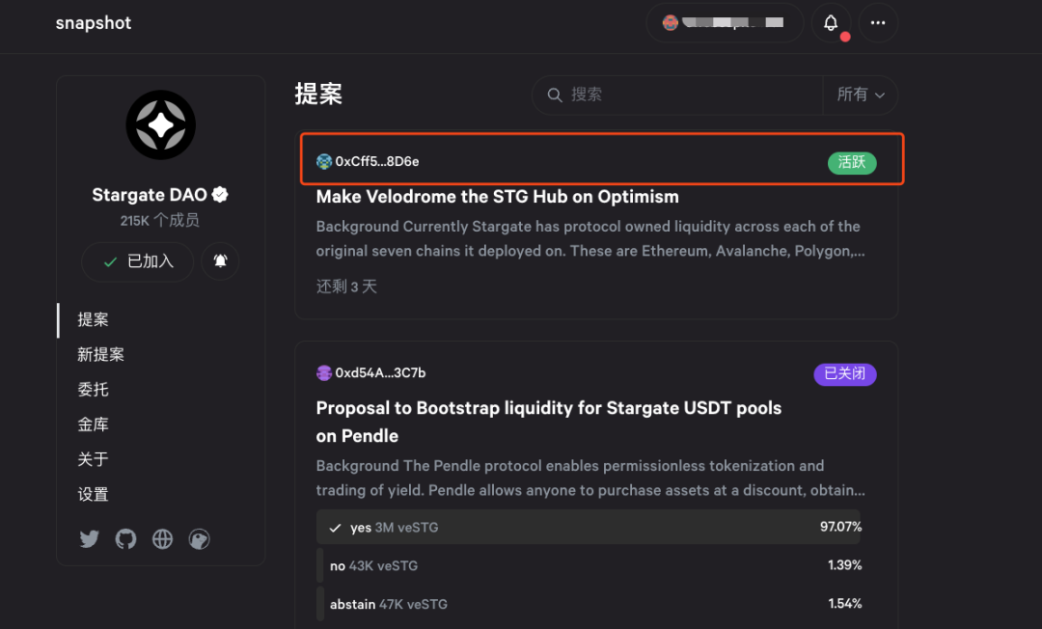Click the Stargate DAO logo avatar
The image size is (1042, 629).
tap(161, 125)
